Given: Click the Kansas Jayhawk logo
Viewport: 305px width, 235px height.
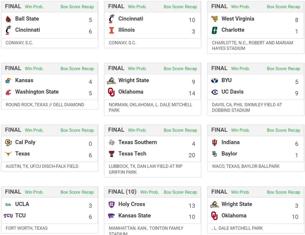Looking at the screenshot, I should click(x=8, y=81).
